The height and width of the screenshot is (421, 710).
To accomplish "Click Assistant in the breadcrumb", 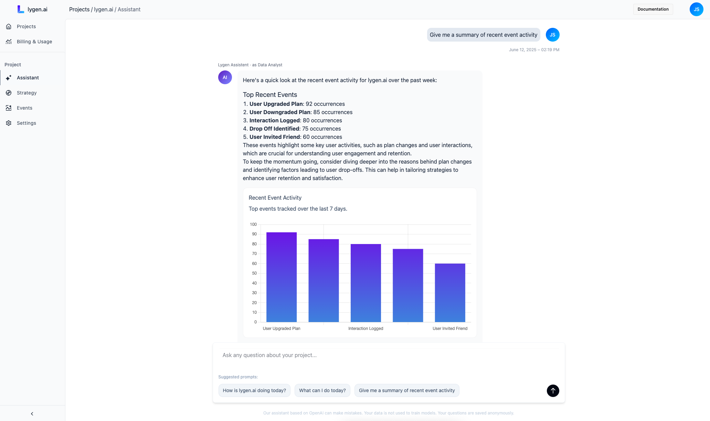I will 129,9.
